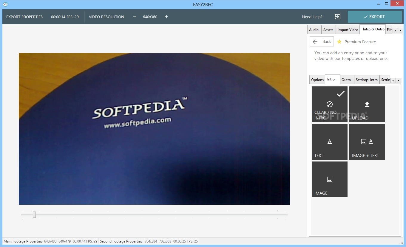Screen dimensions: 406x247
Task: Open the Assets tab
Action: (328, 30)
